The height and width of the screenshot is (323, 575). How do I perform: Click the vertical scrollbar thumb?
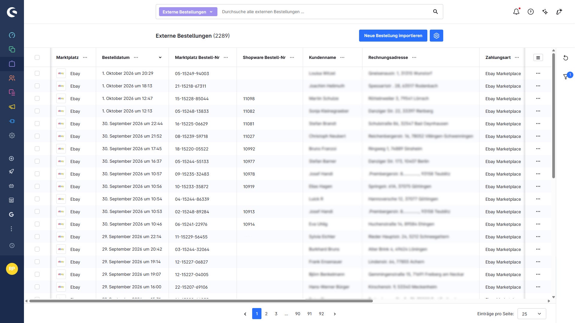click(x=553, y=116)
